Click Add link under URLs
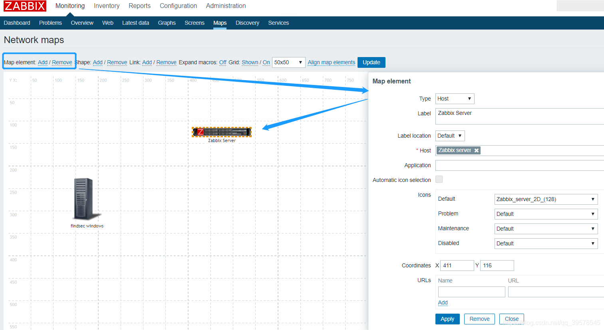 click(443, 302)
